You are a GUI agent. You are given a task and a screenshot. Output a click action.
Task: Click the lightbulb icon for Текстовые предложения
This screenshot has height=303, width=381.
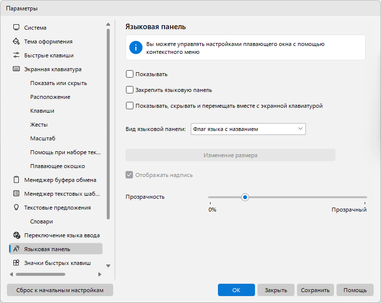(16, 208)
